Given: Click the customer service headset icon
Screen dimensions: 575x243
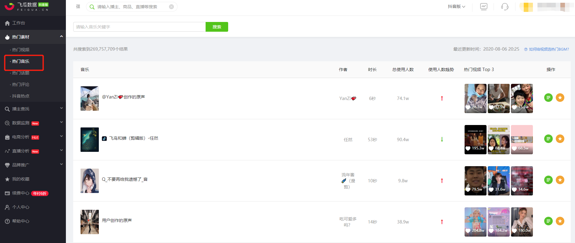Looking at the screenshot, I should click(505, 7).
